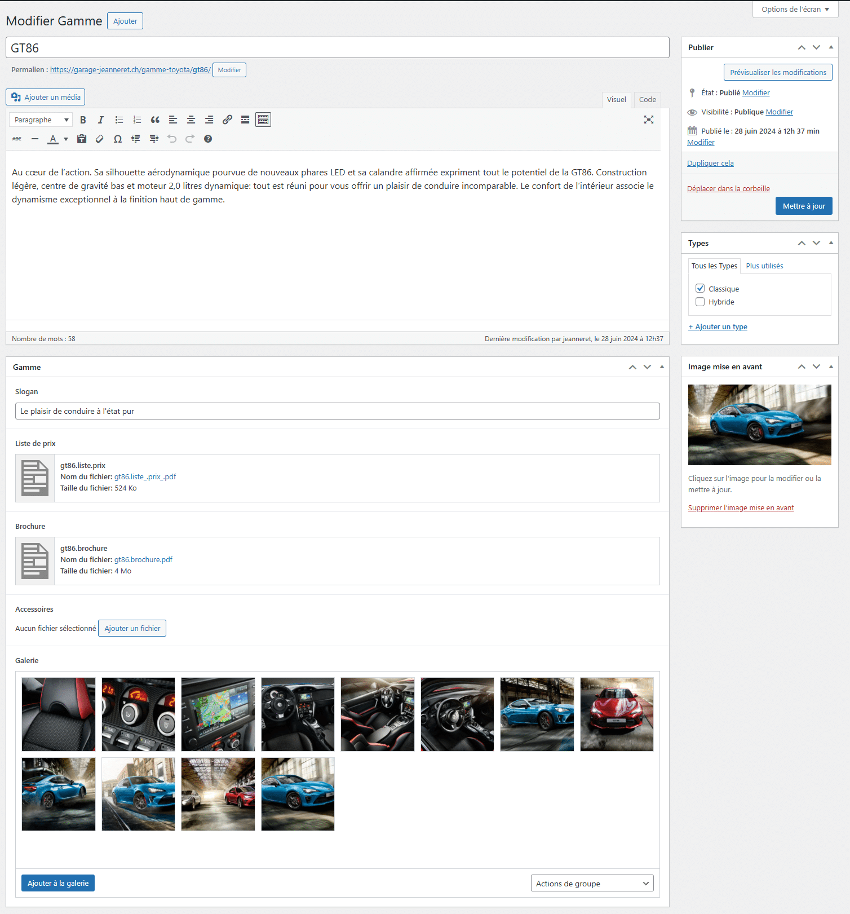
Task: Select the Plus utilisés tab
Action: pos(764,266)
